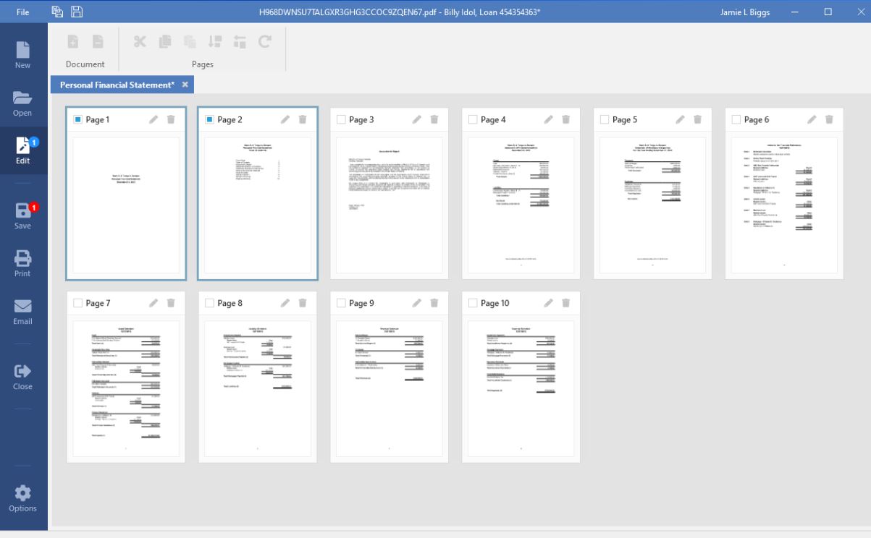This screenshot has height=538, width=871.
Task: Click the Remove document icon
Action: pos(97,43)
